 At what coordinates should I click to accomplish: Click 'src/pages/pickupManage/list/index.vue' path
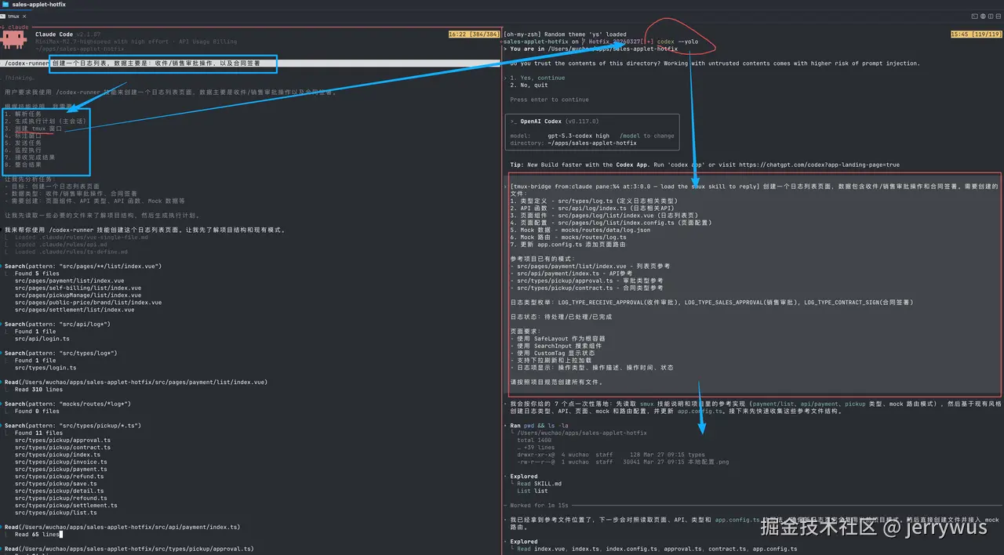pos(78,296)
